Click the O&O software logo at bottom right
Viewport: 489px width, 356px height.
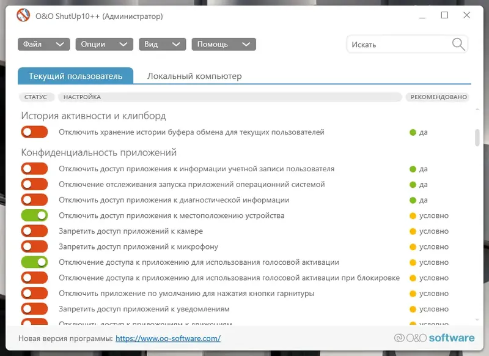click(435, 337)
